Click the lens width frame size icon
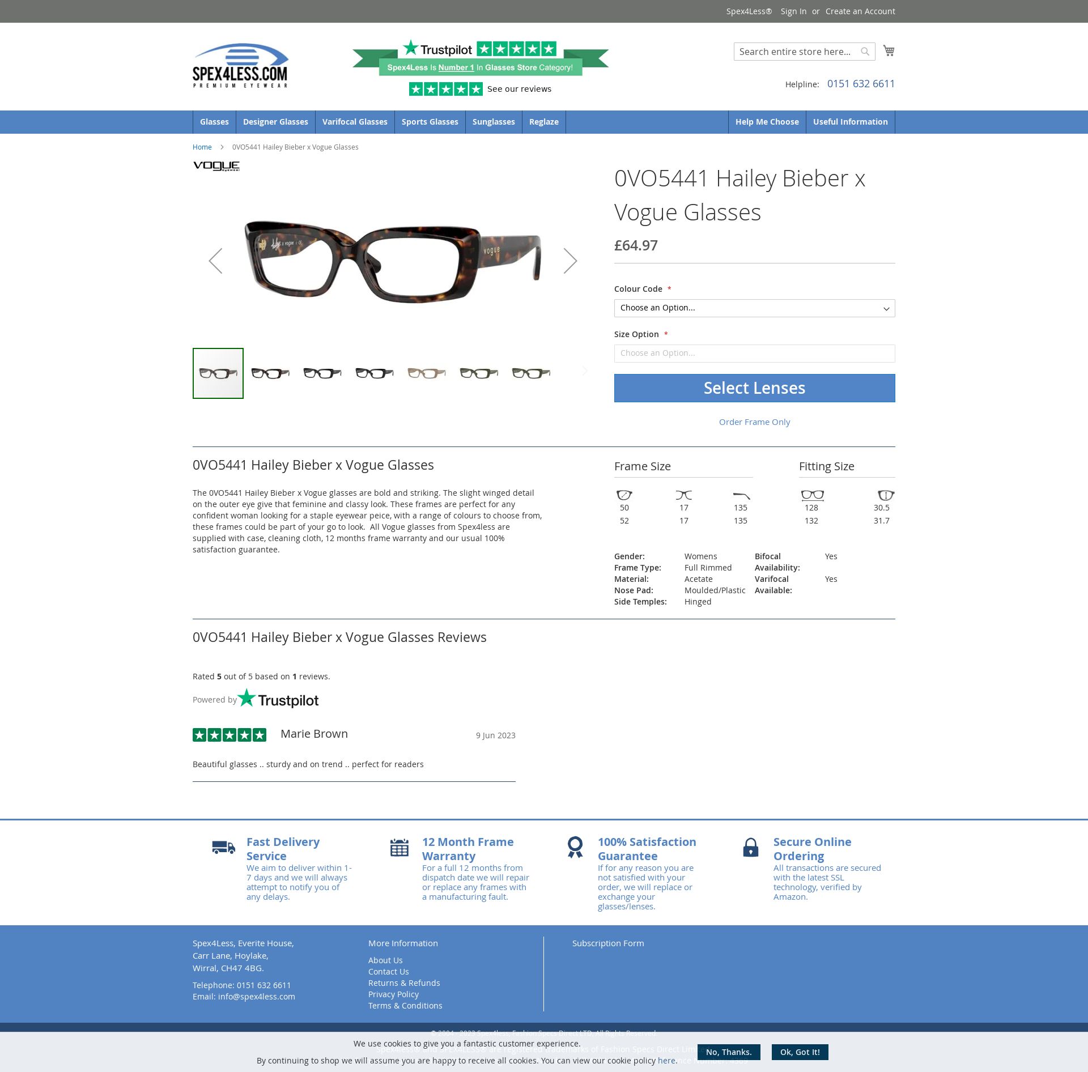 (624, 495)
